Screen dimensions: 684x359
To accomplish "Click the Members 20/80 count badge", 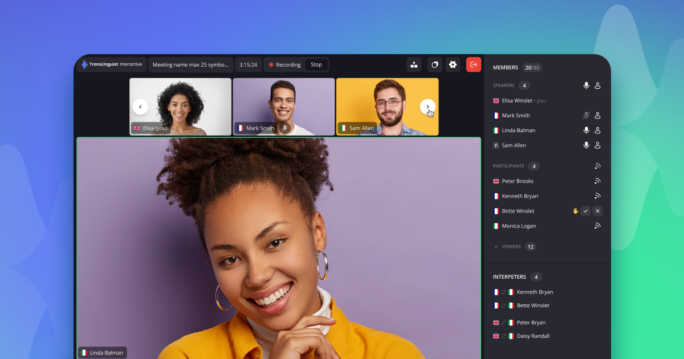I will point(532,67).
